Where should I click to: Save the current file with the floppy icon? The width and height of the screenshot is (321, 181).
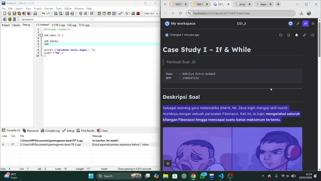(14, 14)
